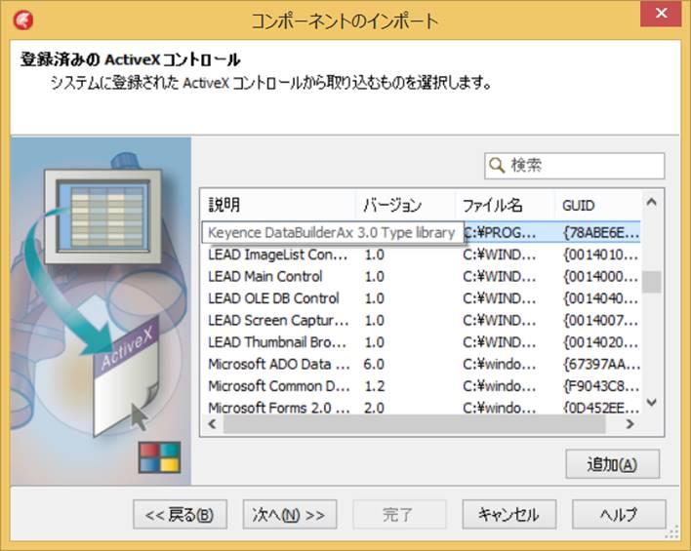Viewport: 691px width, 551px height.
Task: Select Keyence DataBuilderAx 3.0 Type library row
Action: point(421,232)
